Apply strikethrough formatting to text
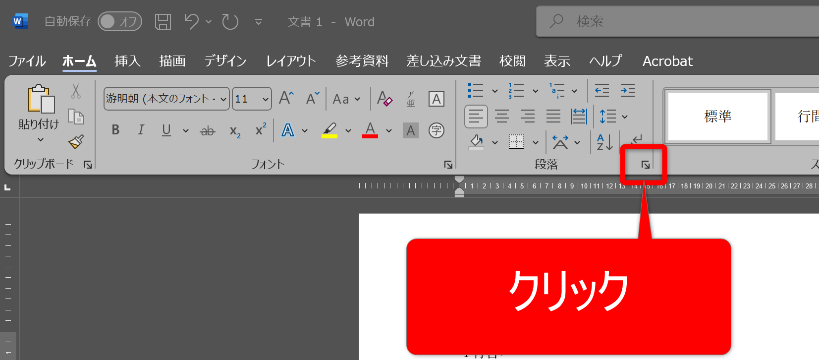The height and width of the screenshot is (360, 819). tap(207, 131)
